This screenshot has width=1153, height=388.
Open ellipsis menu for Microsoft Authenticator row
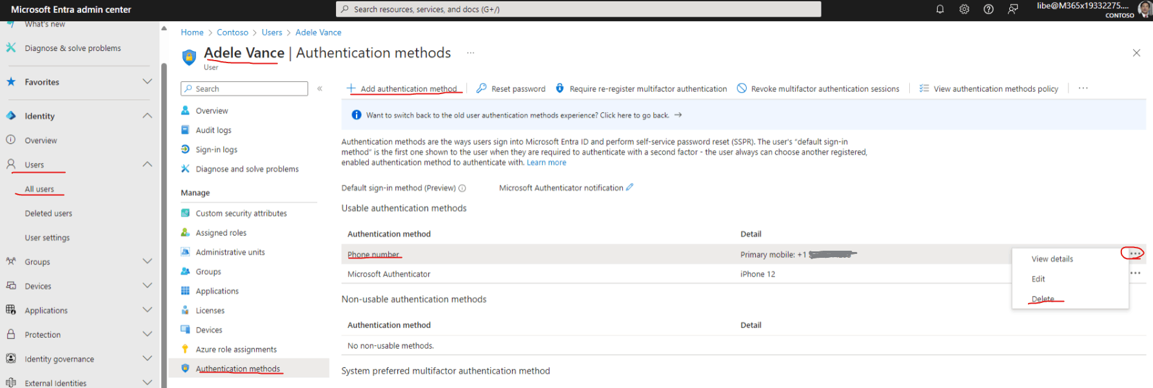pyautogui.click(x=1136, y=273)
